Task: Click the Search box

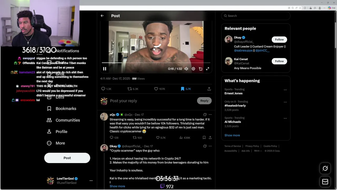Action: tap(256, 16)
